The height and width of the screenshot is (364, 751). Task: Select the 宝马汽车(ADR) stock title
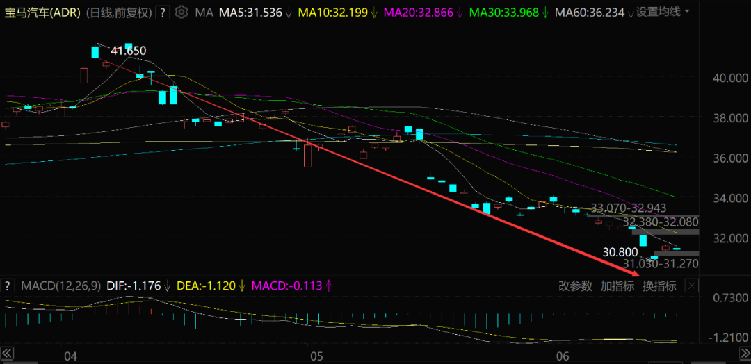coord(43,13)
